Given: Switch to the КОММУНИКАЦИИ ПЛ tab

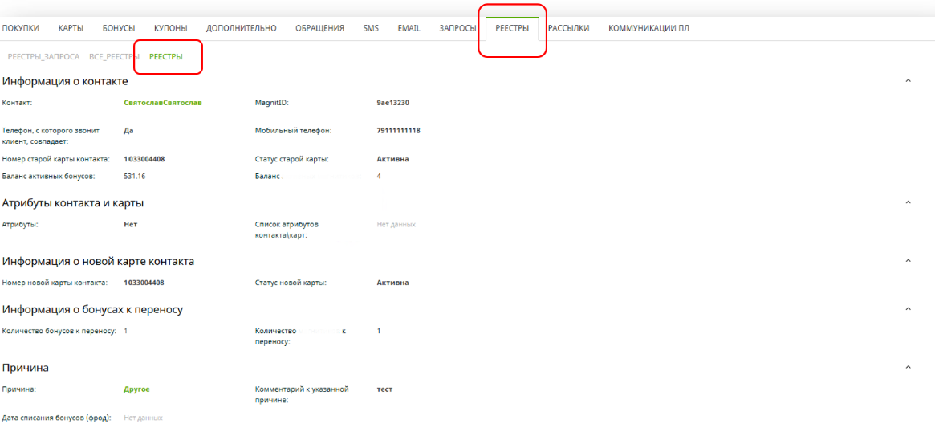Looking at the screenshot, I should tap(648, 28).
